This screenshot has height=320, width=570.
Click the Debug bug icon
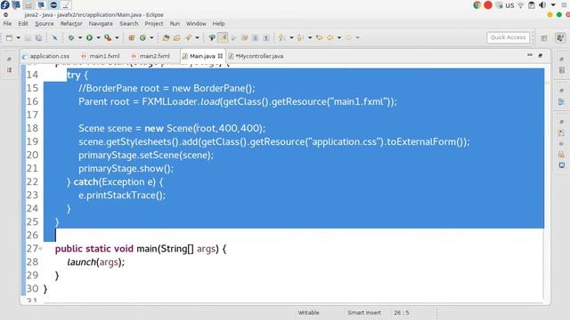[71, 37]
